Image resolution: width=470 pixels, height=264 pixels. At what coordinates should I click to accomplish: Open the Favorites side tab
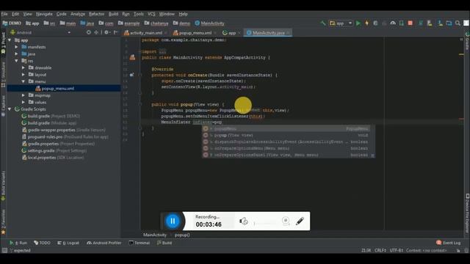tap(3, 221)
